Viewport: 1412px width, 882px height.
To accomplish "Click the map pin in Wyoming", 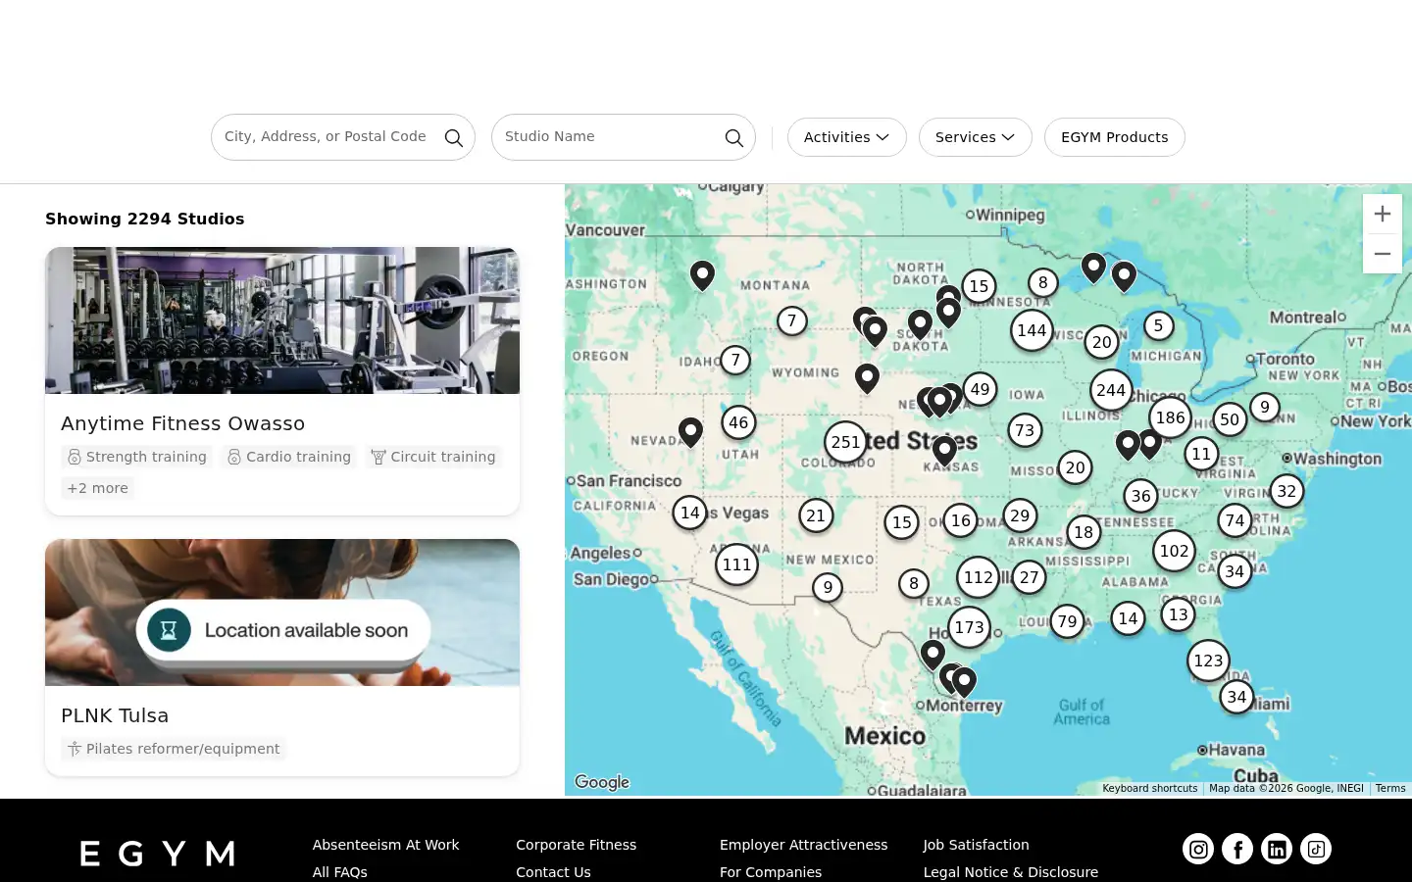I will click(867, 378).
